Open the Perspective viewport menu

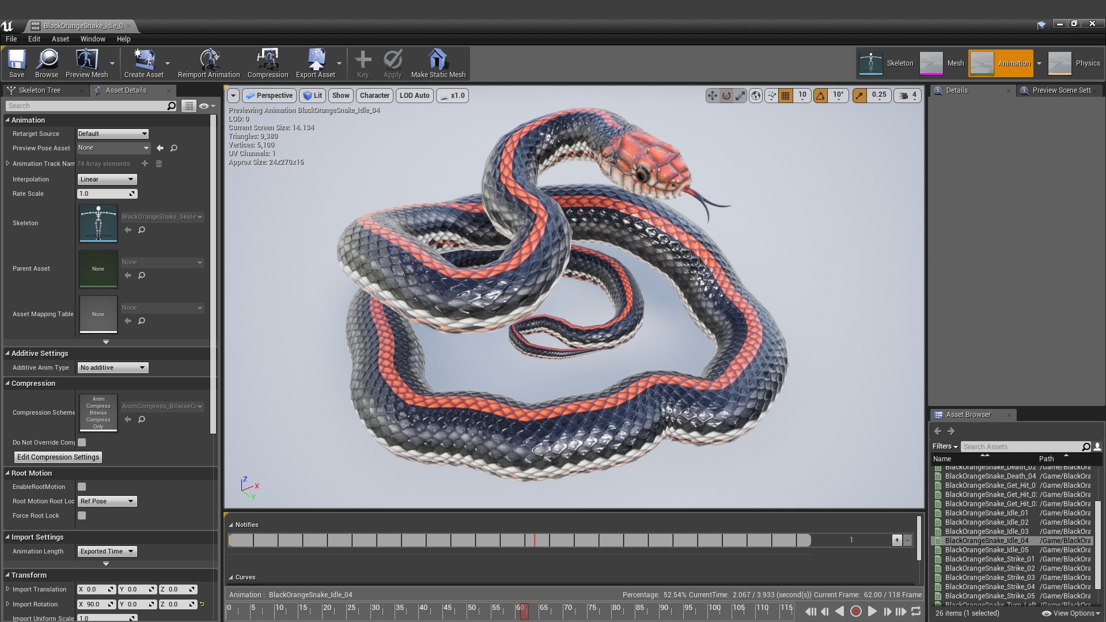pyautogui.click(x=269, y=96)
